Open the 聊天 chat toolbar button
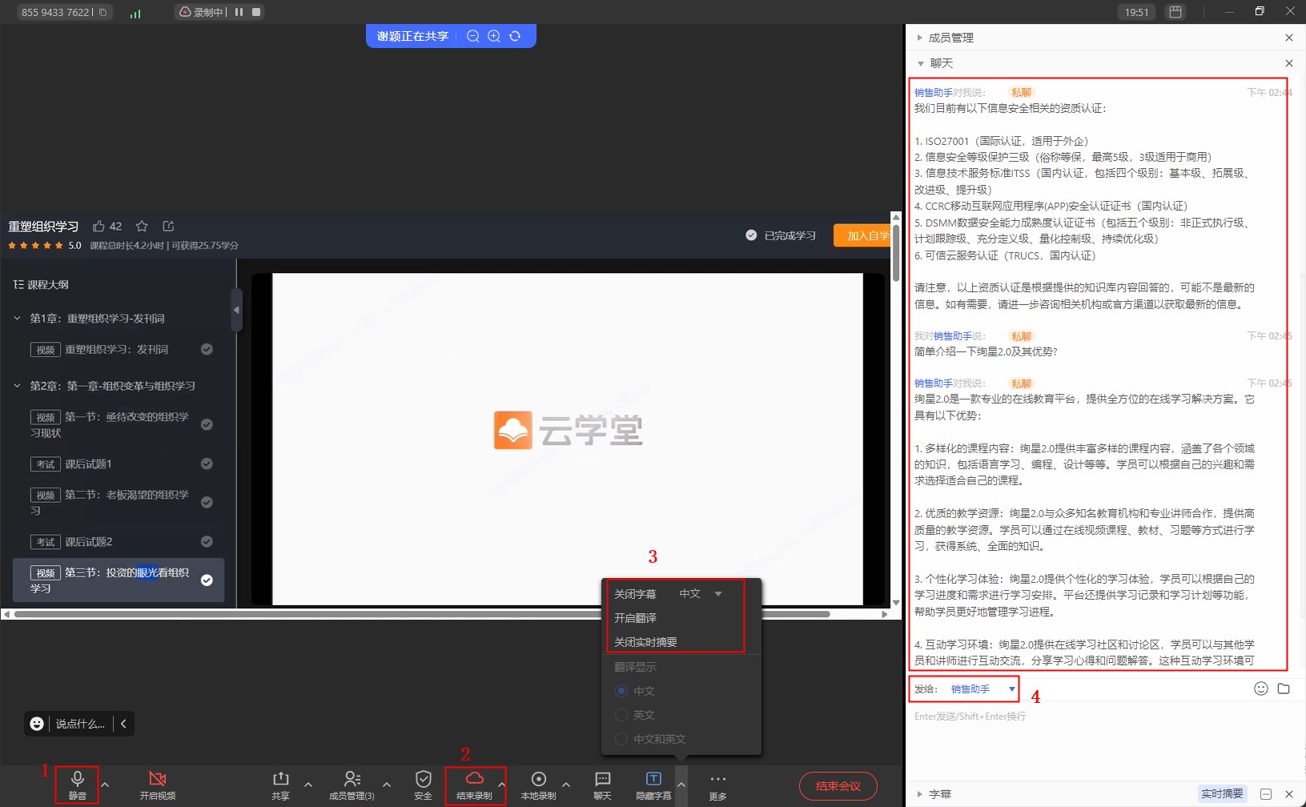This screenshot has height=807, width=1306. coord(602,785)
